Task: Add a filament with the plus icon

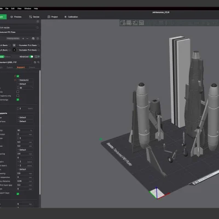Action: coord(23,38)
